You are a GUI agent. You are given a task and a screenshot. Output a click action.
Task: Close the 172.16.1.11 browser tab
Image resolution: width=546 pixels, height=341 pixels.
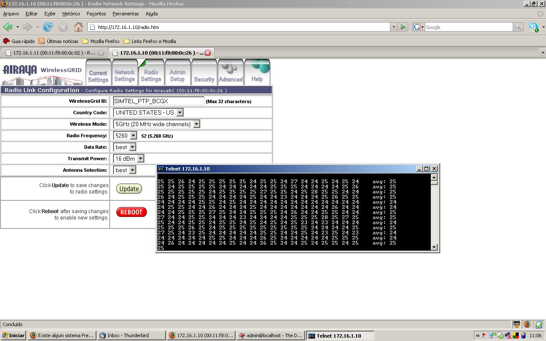(101, 53)
